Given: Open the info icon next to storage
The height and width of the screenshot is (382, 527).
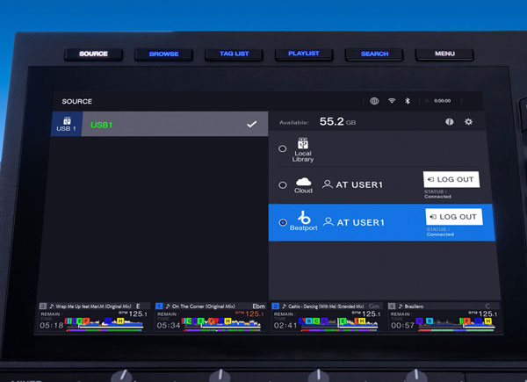Looking at the screenshot, I should coord(450,121).
